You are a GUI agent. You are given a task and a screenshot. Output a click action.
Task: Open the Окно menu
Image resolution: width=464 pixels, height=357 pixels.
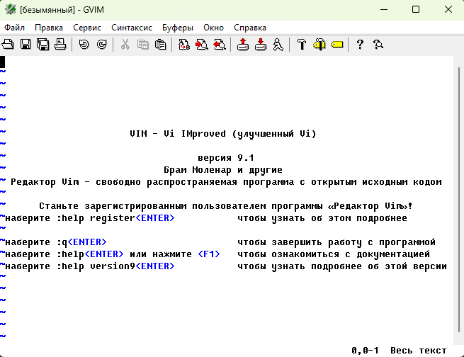[x=213, y=28]
